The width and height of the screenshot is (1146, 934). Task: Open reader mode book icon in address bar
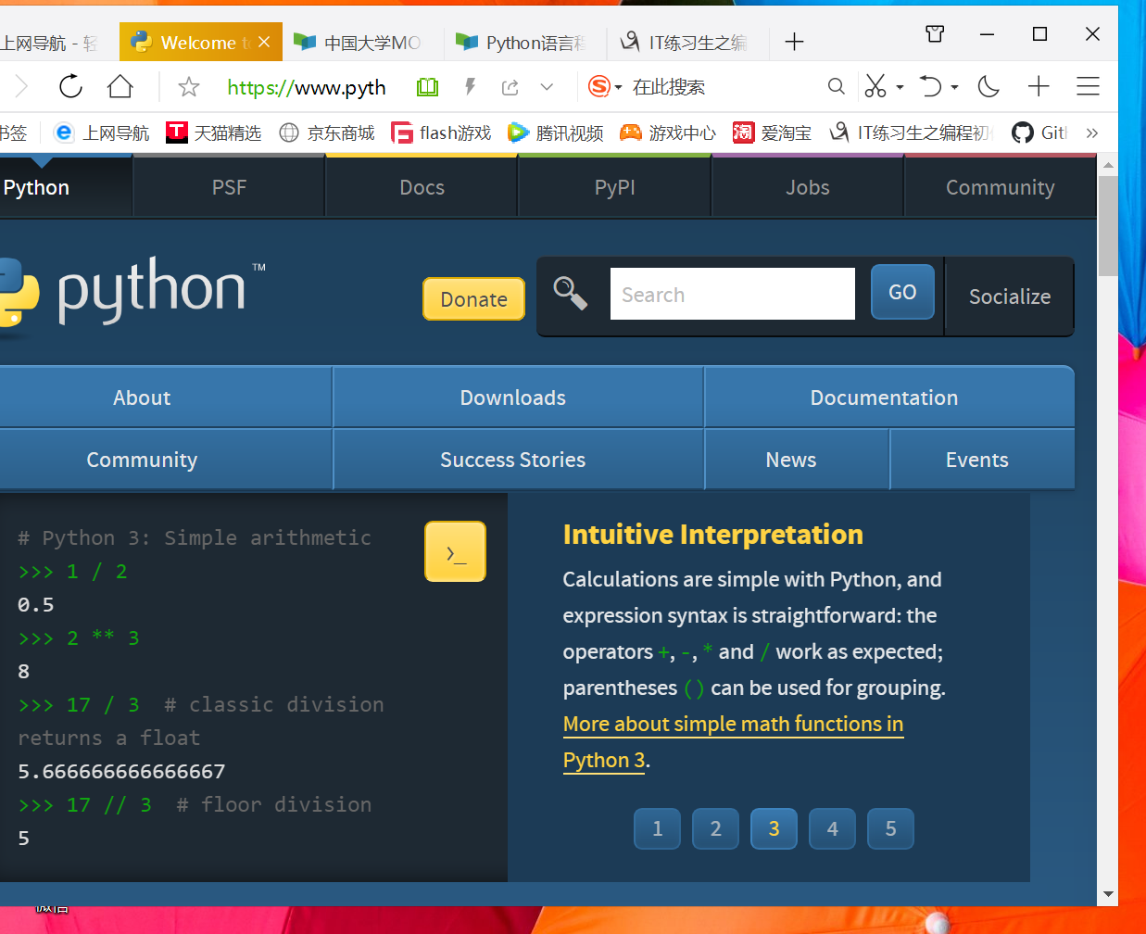(x=427, y=87)
